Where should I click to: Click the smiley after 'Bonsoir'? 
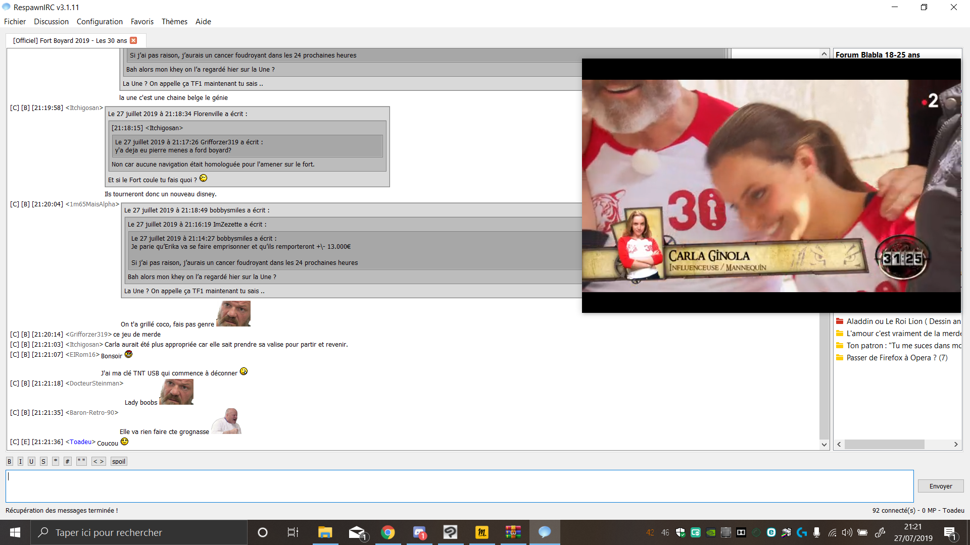(128, 354)
